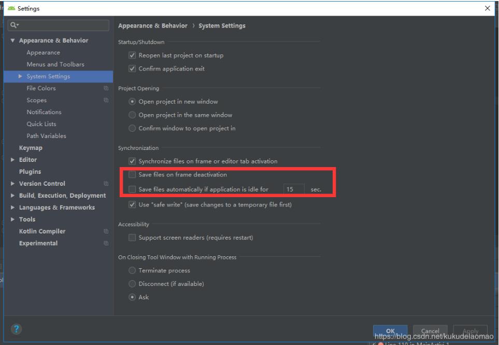
Task: Enable Support screen readers option
Action: pyautogui.click(x=133, y=237)
